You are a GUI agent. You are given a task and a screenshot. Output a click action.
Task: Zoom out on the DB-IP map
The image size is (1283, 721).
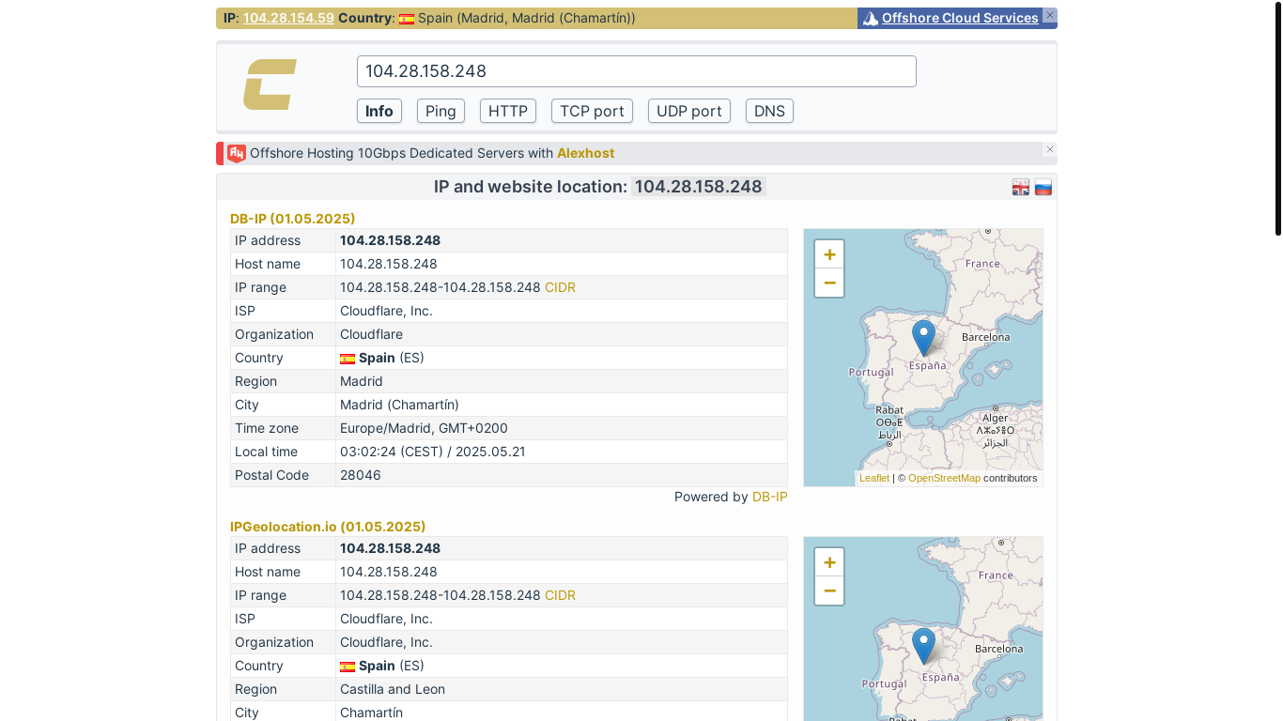pos(829,283)
